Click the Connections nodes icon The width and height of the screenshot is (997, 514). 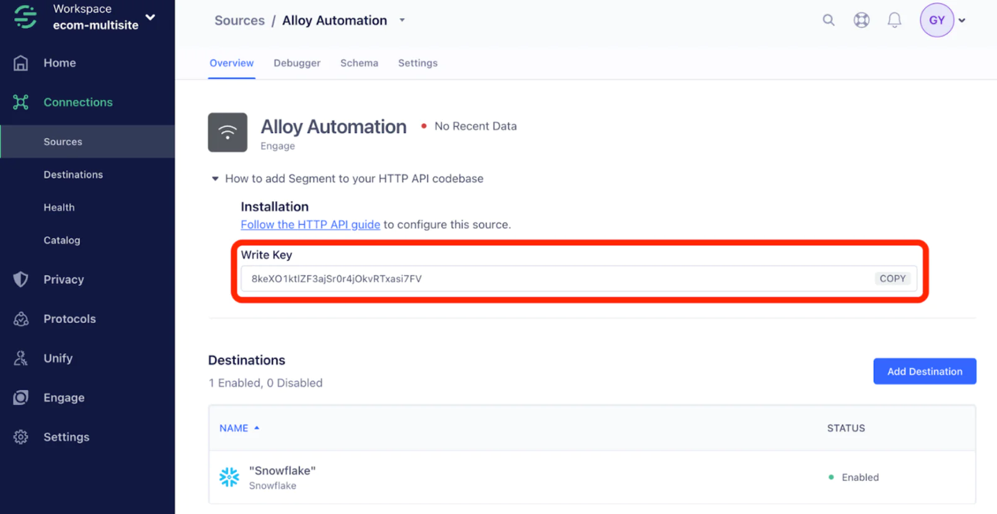(21, 102)
